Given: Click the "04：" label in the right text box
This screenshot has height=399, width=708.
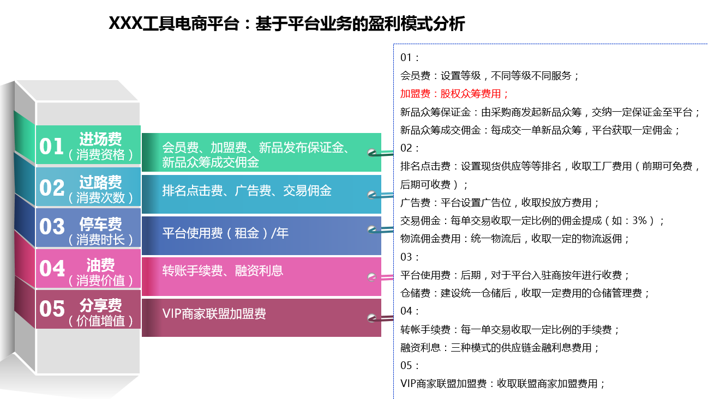Looking at the screenshot, I should pyautogui.click(x=410, y=311).
